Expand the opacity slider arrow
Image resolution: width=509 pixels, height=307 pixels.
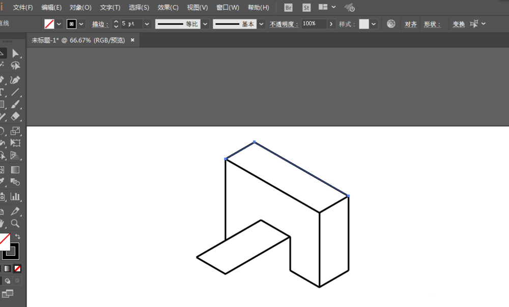click(331, 24)
